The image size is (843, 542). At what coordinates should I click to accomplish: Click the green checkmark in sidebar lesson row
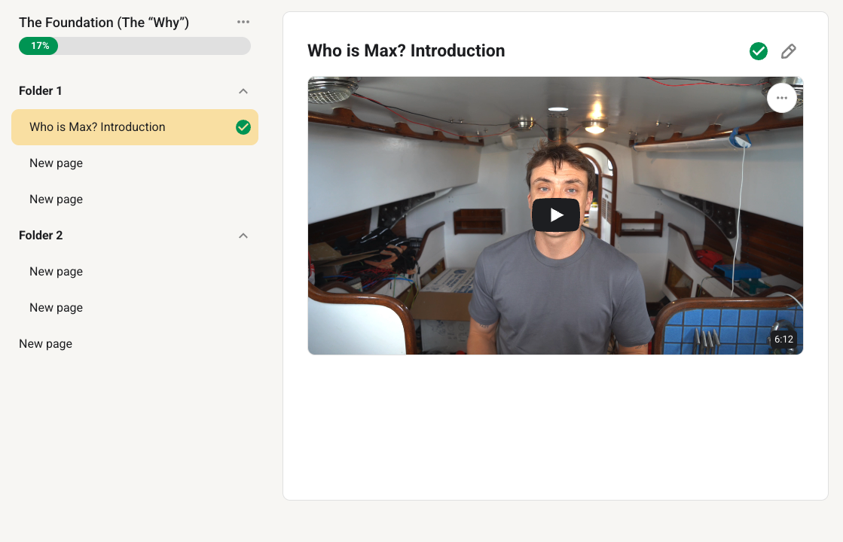[x=243, y=127]
